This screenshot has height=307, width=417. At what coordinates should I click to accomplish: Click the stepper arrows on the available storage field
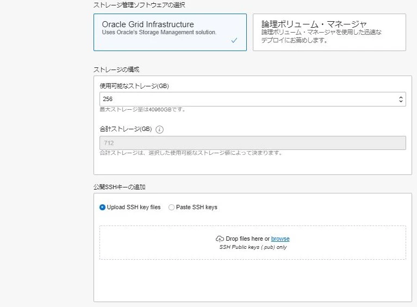pos(401,99)
